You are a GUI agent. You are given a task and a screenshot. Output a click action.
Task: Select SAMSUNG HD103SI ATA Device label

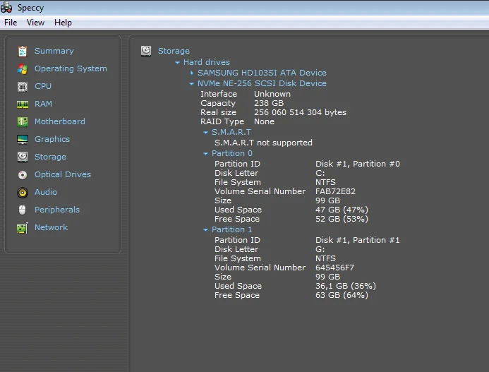click(262, 73)
